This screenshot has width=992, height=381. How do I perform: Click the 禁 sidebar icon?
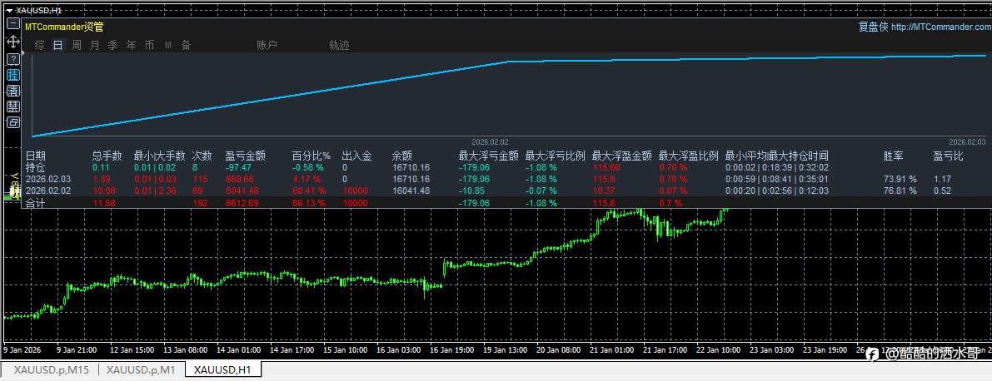point(12,106)
